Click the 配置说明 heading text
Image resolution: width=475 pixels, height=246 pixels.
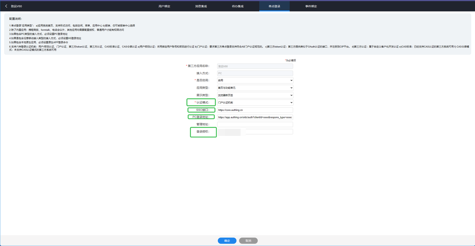pyautogui.click(x=16, y=19)
